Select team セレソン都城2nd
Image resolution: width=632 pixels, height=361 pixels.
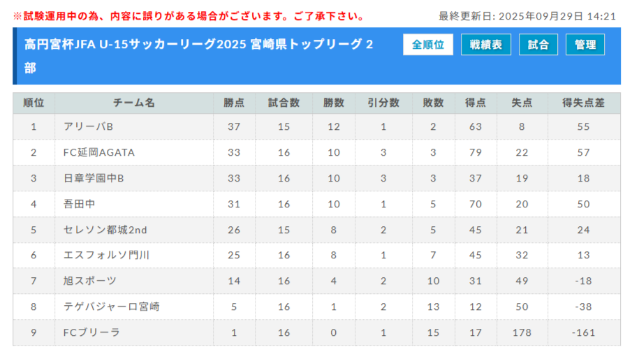tap(105, 230)
